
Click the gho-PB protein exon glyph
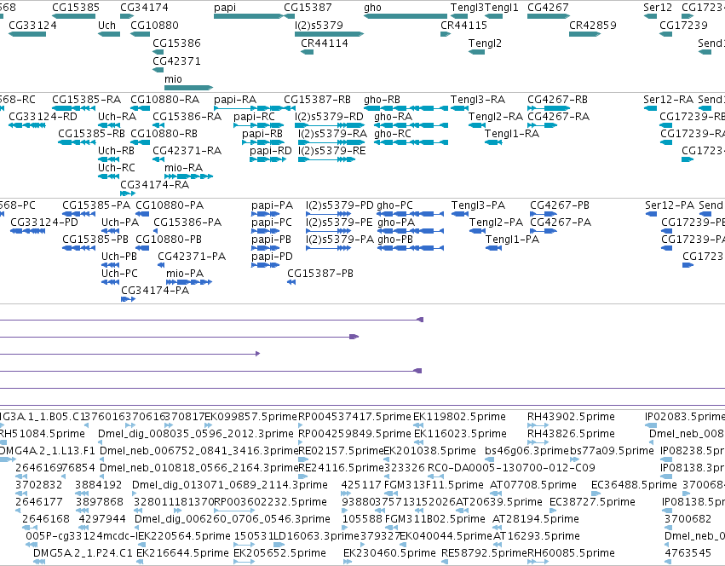click(411, 248)
